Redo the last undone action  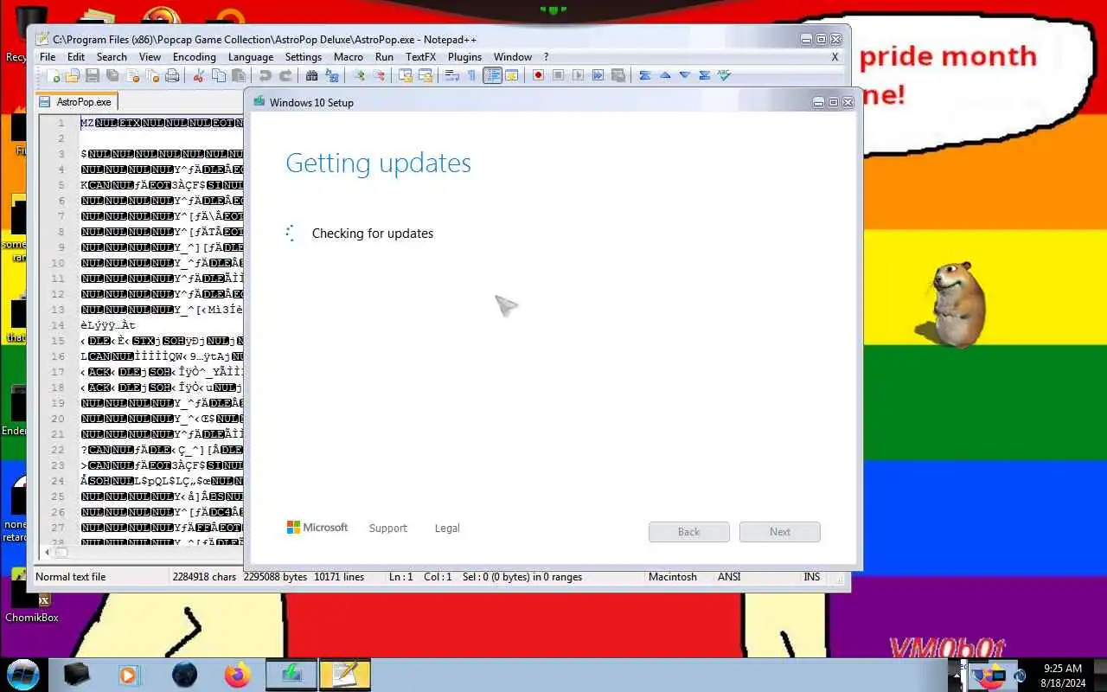pyautogui.click(x=285, y=75)
